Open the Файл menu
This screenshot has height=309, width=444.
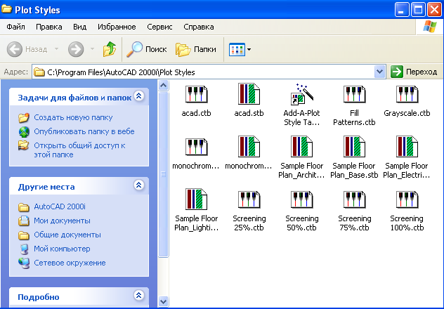tap(15, 27)
